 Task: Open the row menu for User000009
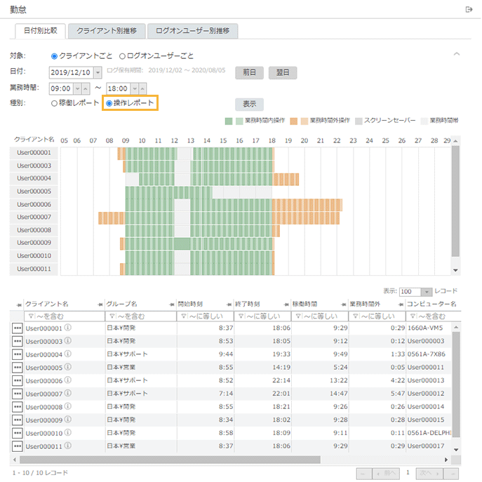[17, 420]
